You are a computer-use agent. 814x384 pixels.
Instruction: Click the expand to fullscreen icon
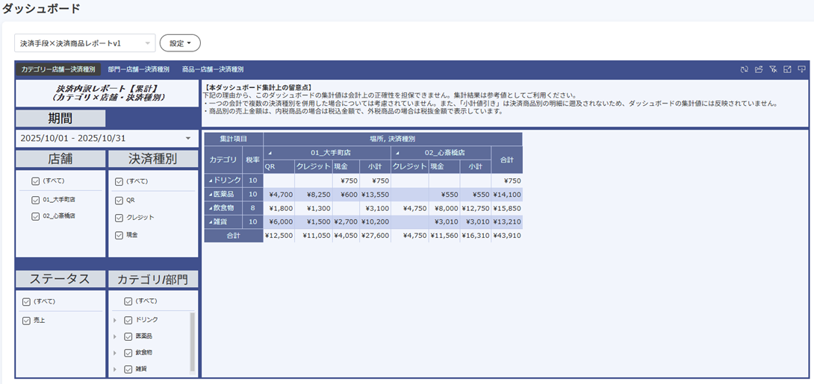tap(787, 69)
